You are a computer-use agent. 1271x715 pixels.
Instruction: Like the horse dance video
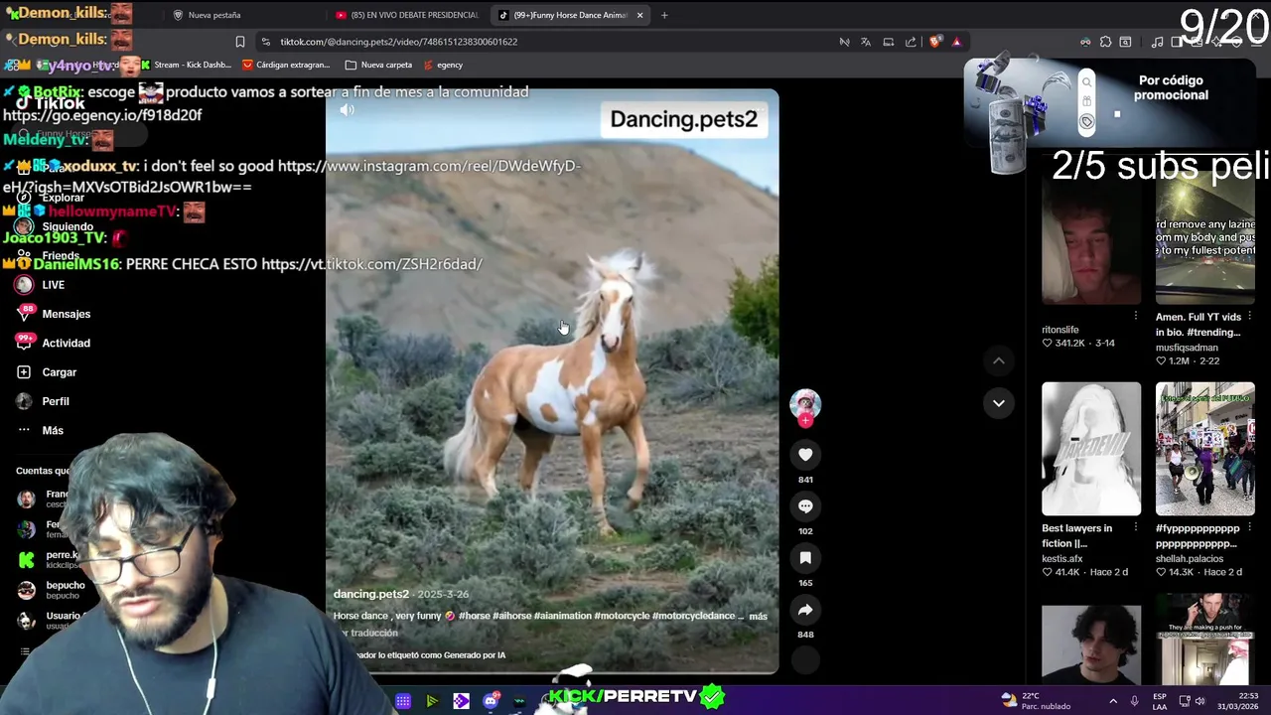[x=805, y=455]
